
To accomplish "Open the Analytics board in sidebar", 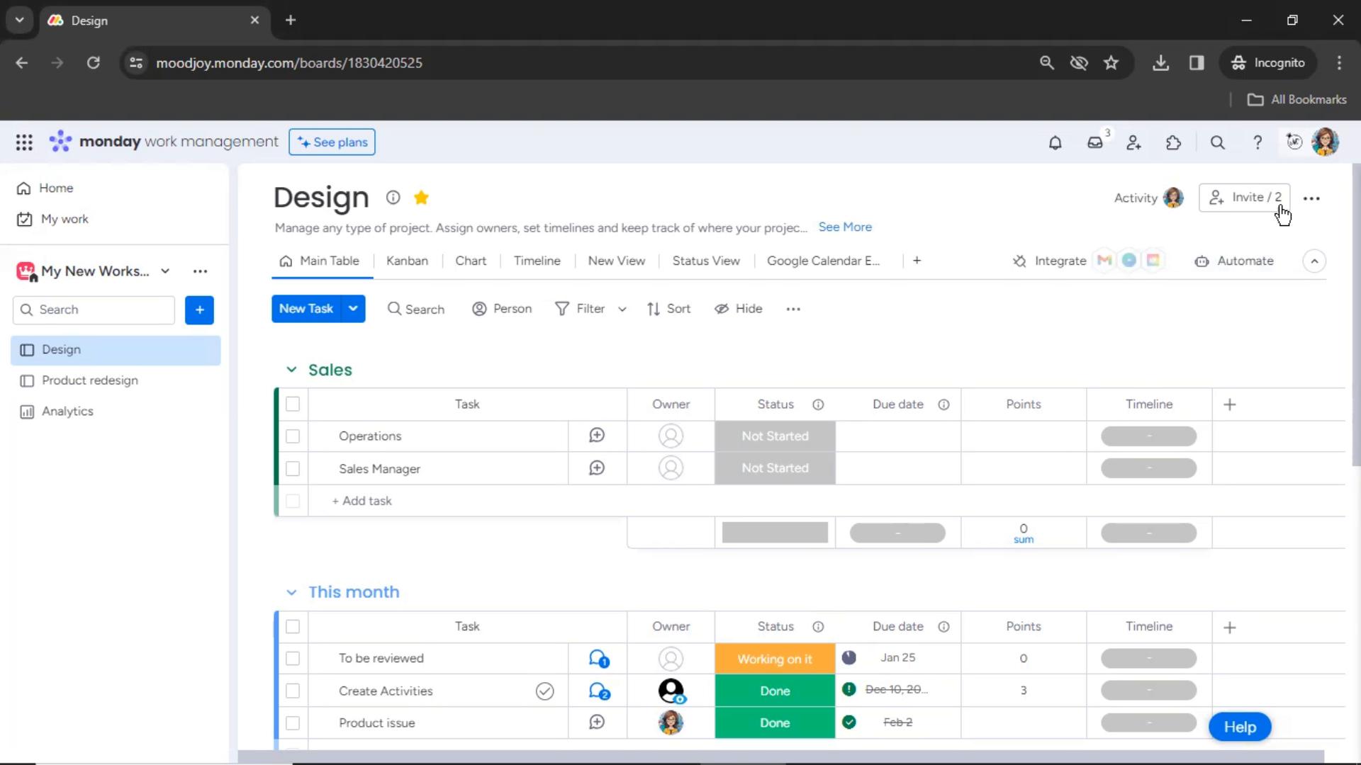I will 67,411.
